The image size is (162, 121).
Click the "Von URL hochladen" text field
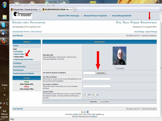tap(97, 79)
